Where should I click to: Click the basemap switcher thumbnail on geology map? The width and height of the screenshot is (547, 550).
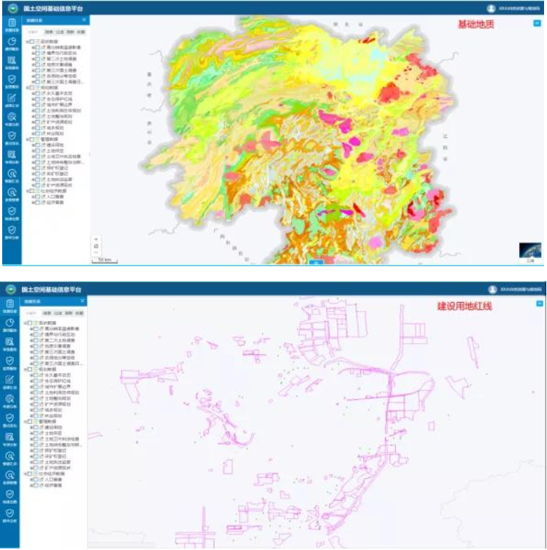point(529,251)
